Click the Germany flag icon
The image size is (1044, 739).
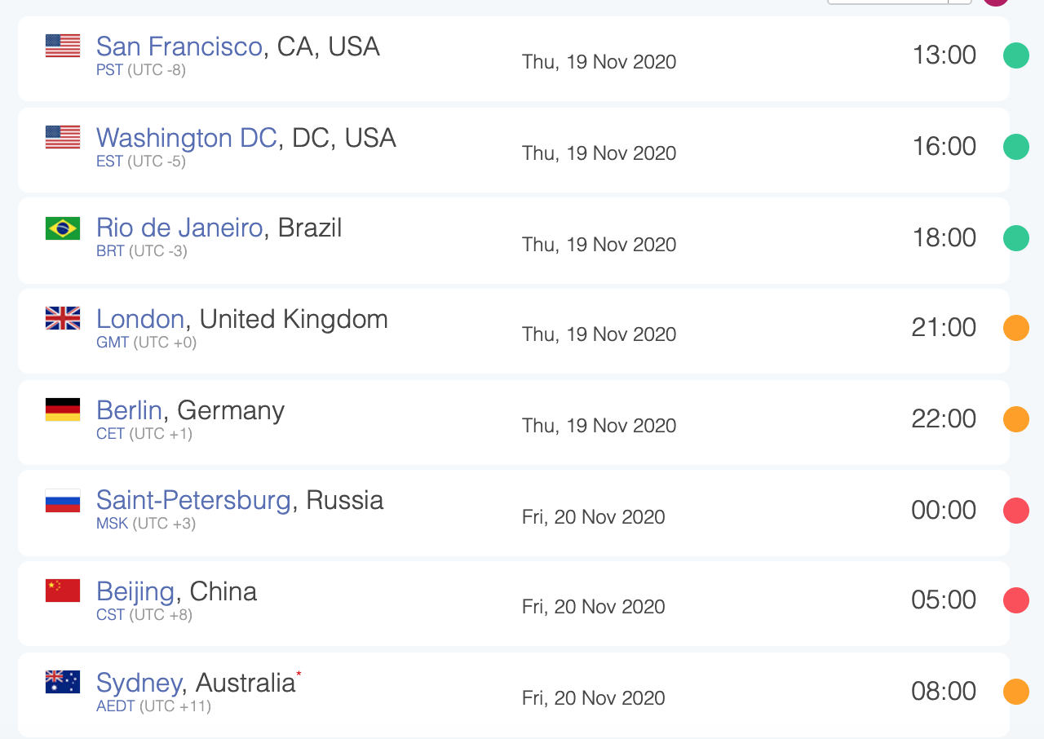(63, 409)
